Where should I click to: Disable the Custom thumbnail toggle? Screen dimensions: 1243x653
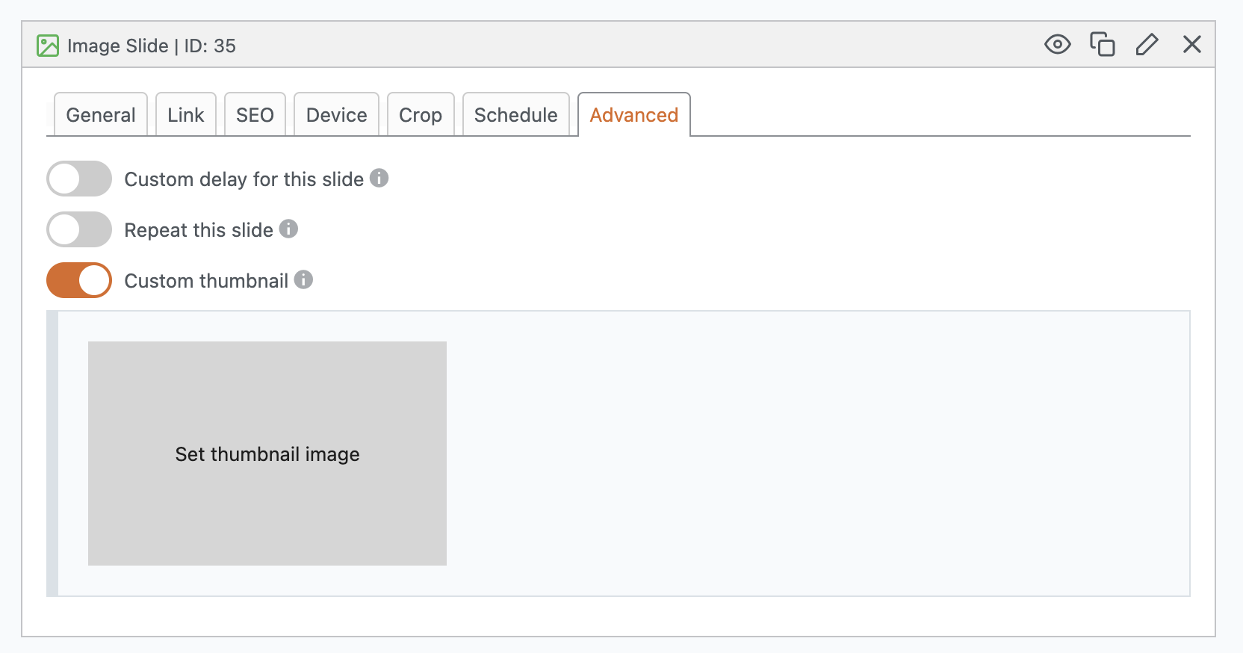click(79, 280)
